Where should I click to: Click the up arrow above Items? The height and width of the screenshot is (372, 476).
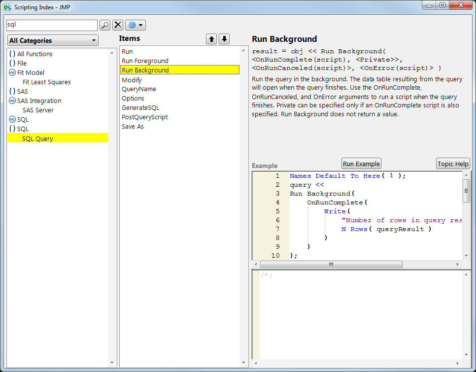tap(211, 39)
